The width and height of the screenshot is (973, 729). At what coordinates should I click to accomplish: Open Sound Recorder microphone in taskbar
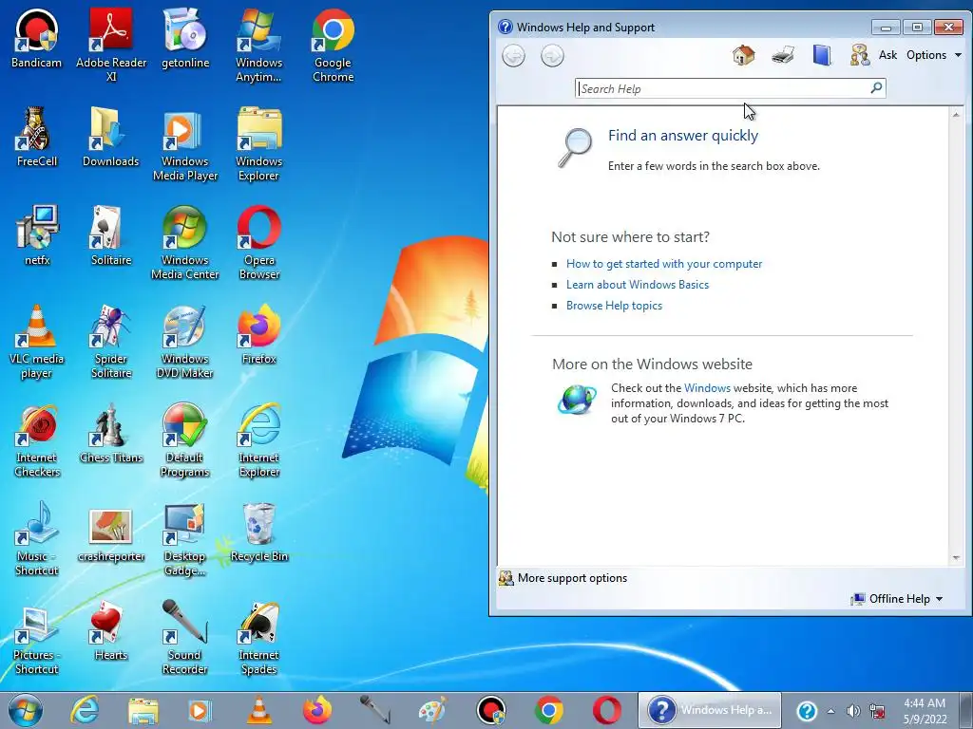[x=375, y=710]
